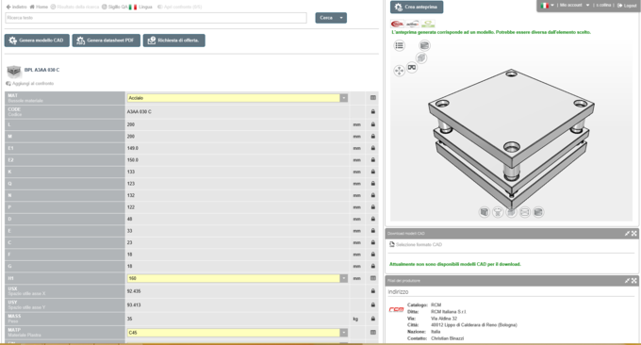Screen dimensions: 641x345
Task: Click the second view icon below the model
Action: (x=498, y=212)
